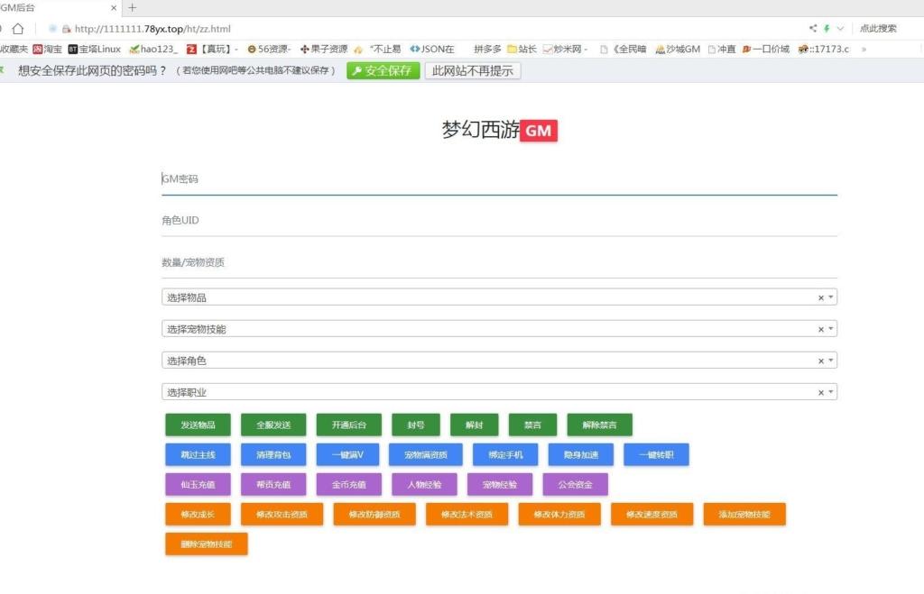Screen dimensions: 924x594
Task: Clear the 选择角色 selection with ×
Action: [x=821, y=361]
